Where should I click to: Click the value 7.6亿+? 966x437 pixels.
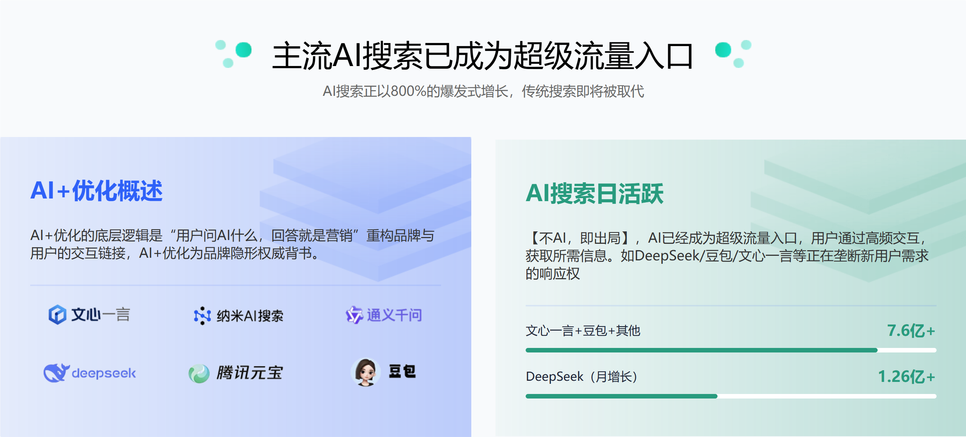(x=911, y=331)
